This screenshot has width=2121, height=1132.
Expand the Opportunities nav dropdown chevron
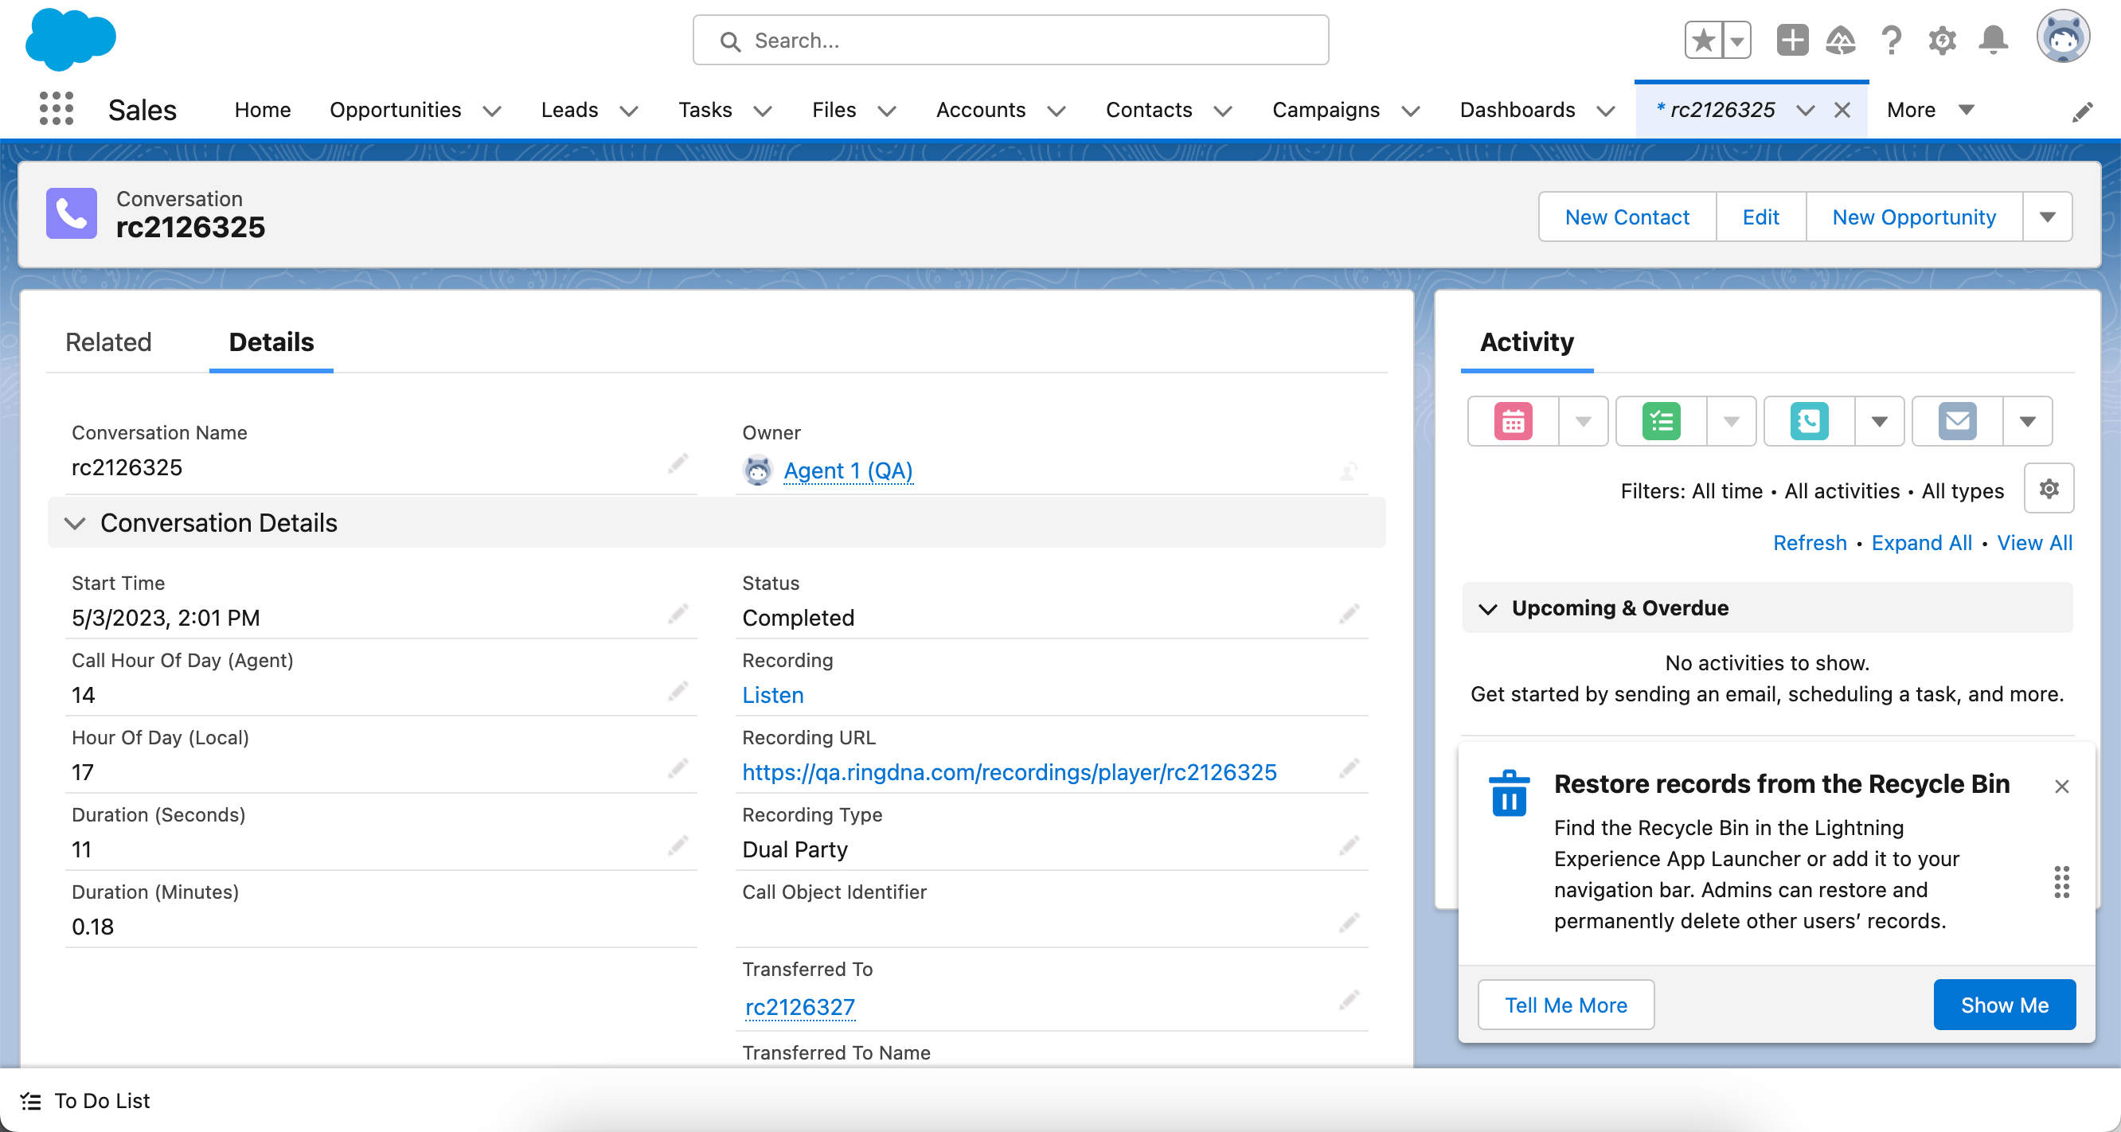click(492, 111)
